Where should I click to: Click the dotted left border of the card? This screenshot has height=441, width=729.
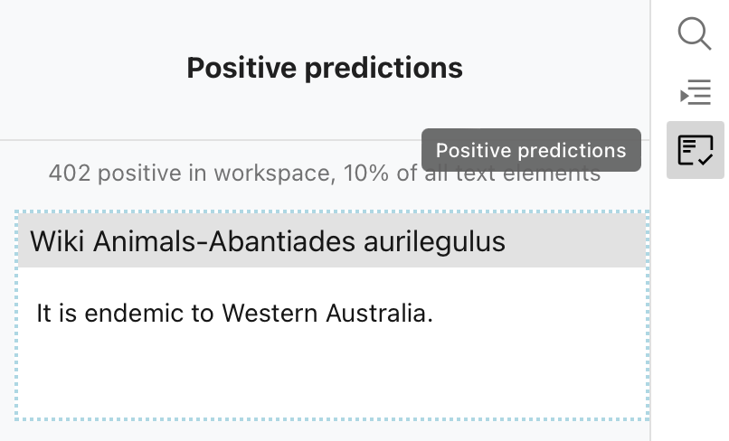[x=16, y=316]
